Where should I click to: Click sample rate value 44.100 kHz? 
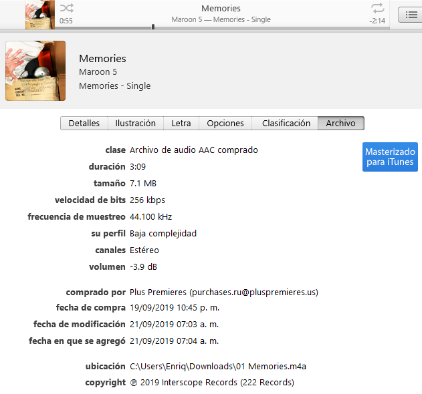pos(150,216)
